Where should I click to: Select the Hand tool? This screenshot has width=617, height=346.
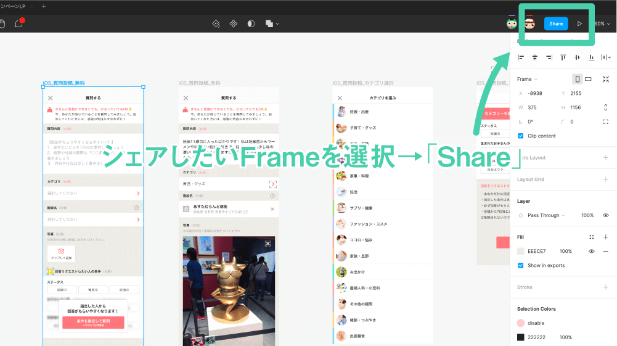click(x=2, y=23)
